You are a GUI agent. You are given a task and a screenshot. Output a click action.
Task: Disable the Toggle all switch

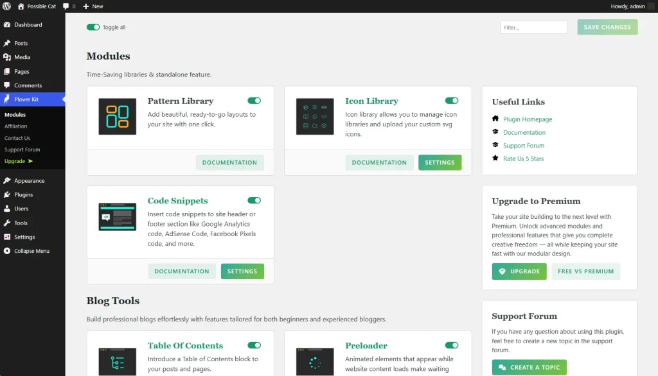coord(93,28)
